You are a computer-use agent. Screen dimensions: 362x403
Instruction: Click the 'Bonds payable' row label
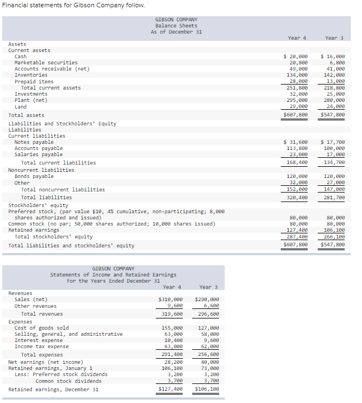pyautogui.click(x=34, y=176)
